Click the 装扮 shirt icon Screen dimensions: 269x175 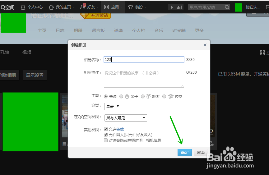[130, 7]
